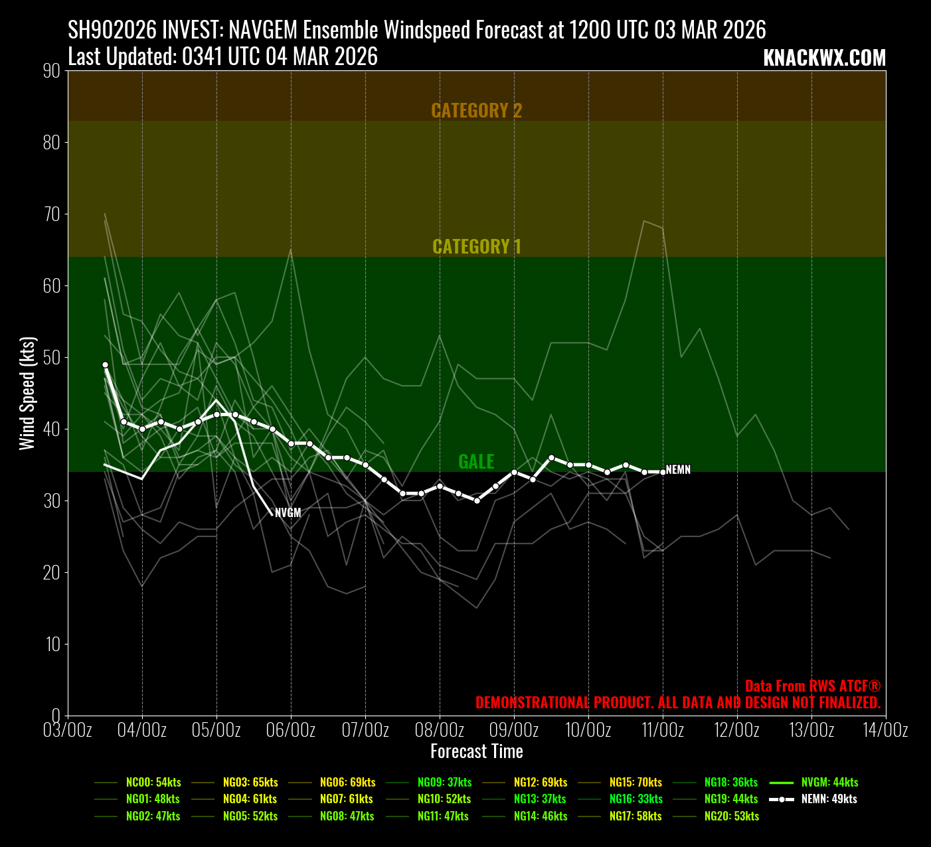Viewport: 931px width, 847px height.
Task: Click the 08/00z tick on the time axis
Action: point(440,730)
